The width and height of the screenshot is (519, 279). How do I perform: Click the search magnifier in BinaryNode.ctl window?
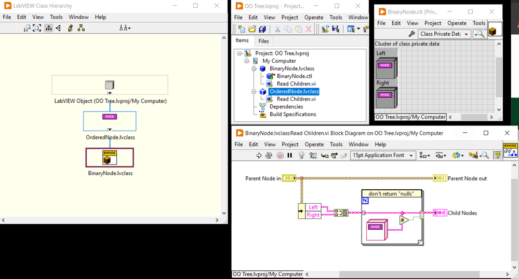(x=480, y=34)
